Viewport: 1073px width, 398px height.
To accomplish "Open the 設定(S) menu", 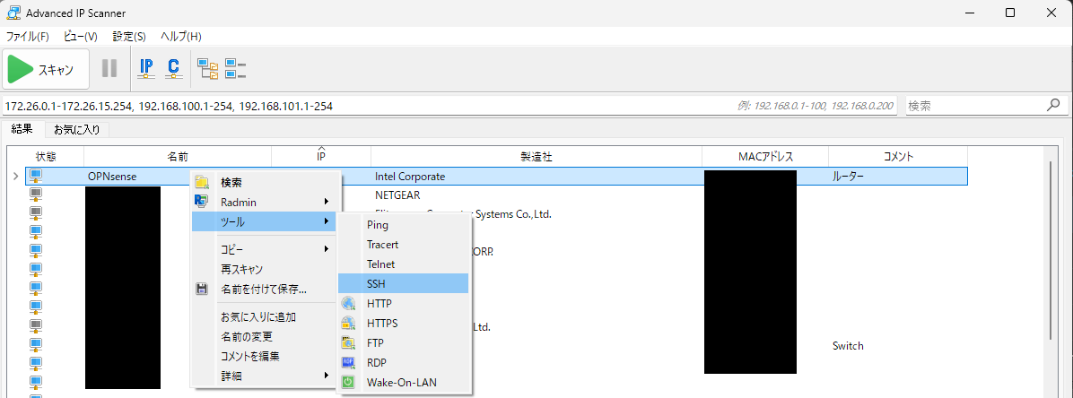I will point(129,36).
